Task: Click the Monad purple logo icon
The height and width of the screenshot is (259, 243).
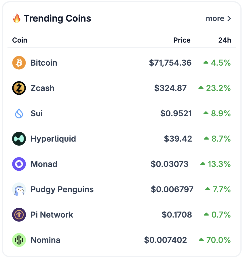Action: pyautogui.click(x=19, y=164)
